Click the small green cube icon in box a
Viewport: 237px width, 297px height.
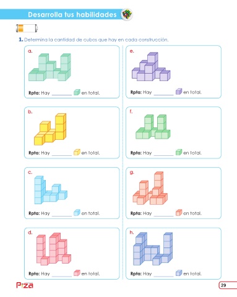(x=77, y=92)
